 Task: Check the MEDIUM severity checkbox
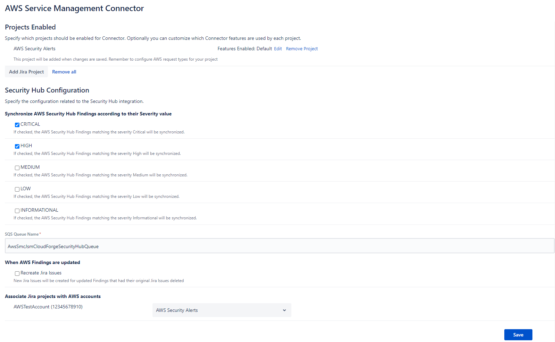[17, 168]
